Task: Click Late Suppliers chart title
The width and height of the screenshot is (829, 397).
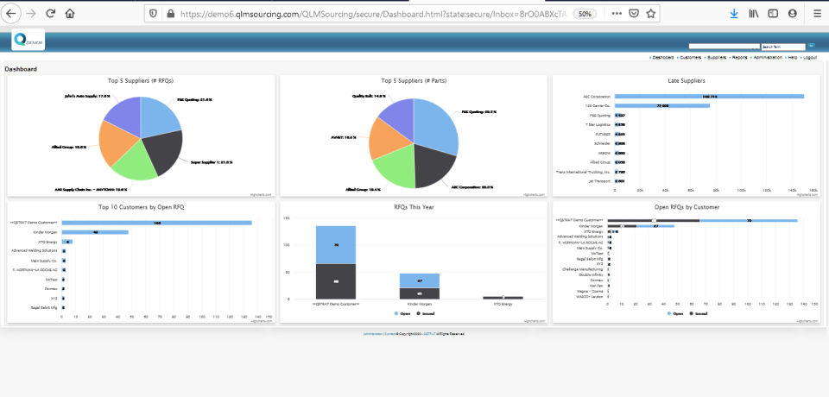Action: [687, 81]
